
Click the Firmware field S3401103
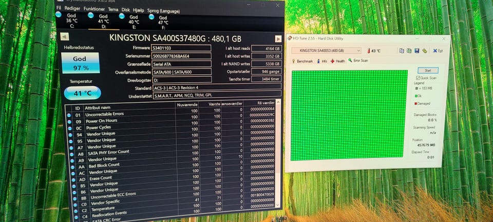click(x=181, y=48)
